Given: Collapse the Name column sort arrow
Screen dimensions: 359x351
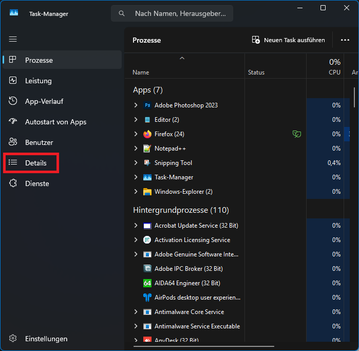Looking at the screenshot, I should (182, 59).
